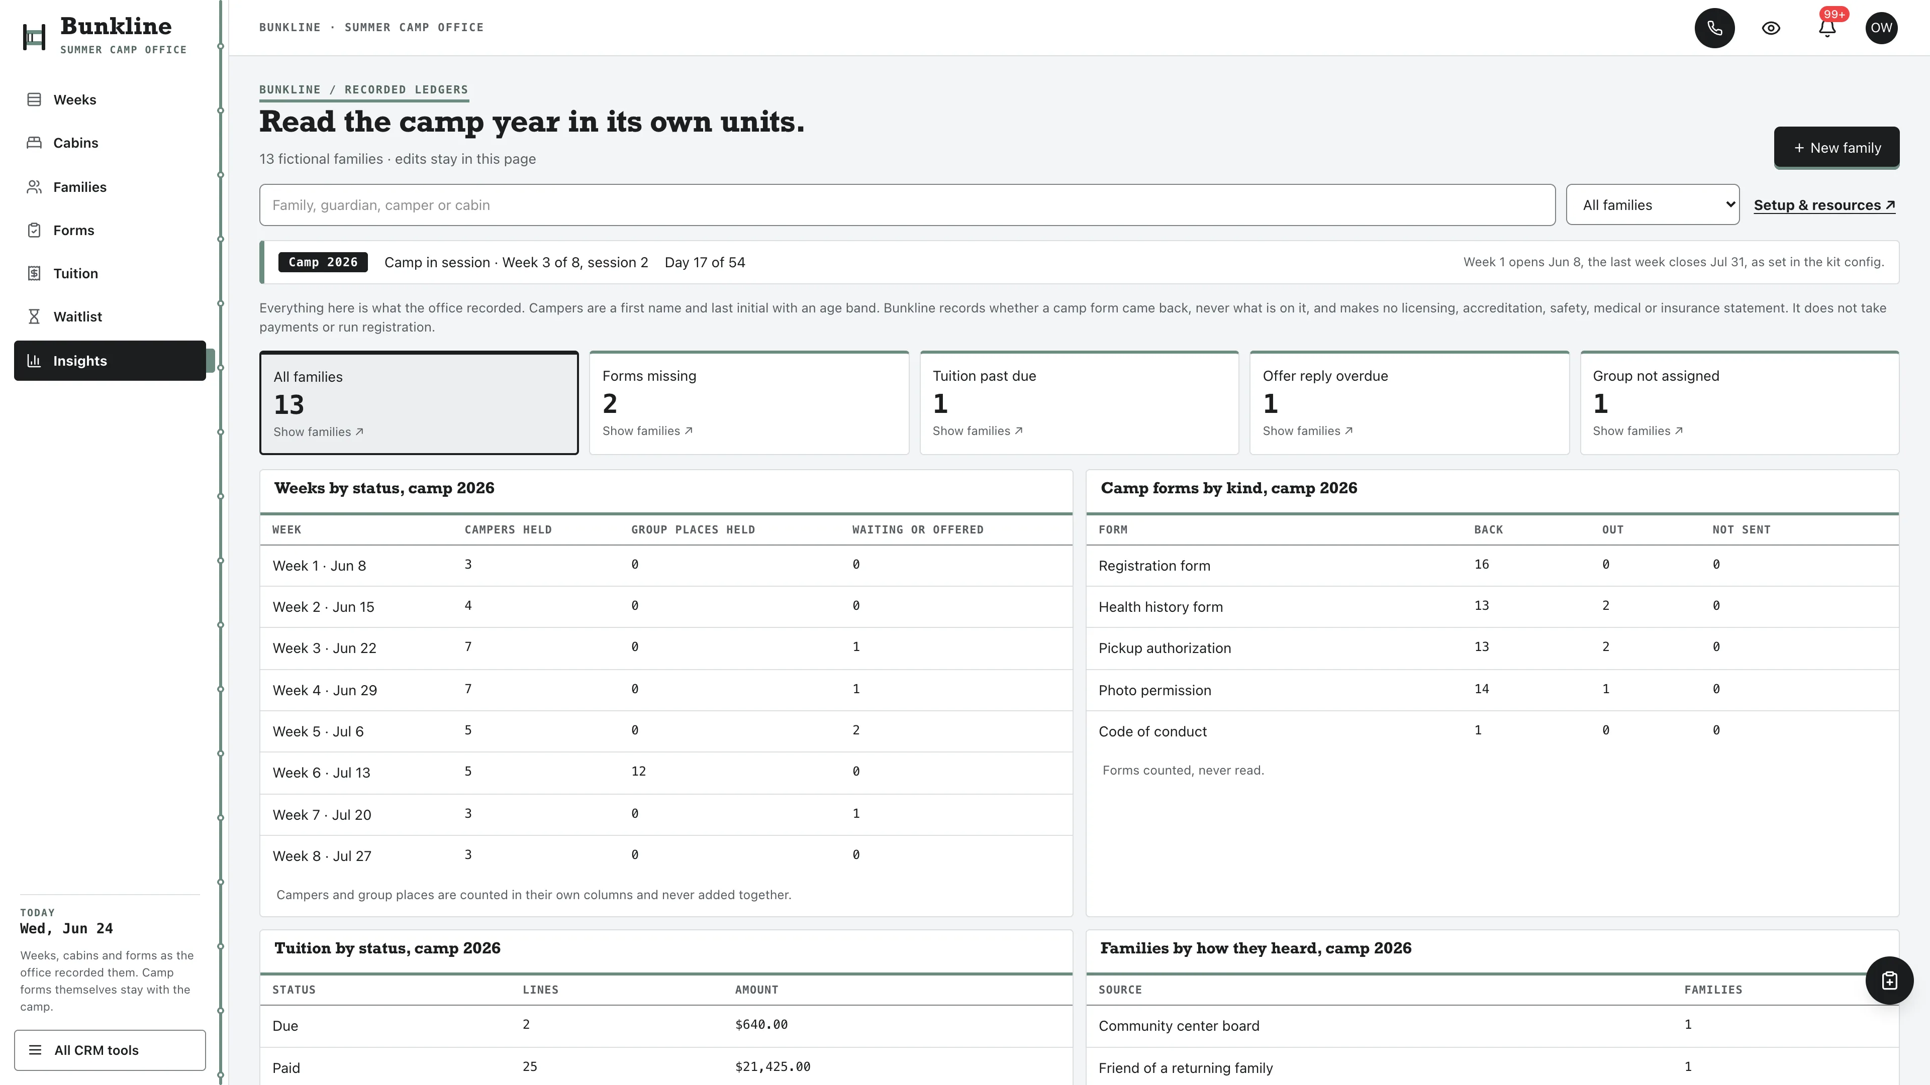
Task: Click the hamburger icon on All CRM tools
Action: coord(35,1050)
